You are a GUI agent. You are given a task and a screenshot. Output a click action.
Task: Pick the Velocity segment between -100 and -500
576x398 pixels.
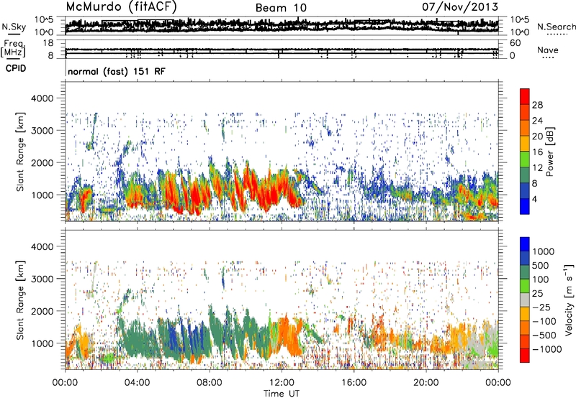coord(525,328)
